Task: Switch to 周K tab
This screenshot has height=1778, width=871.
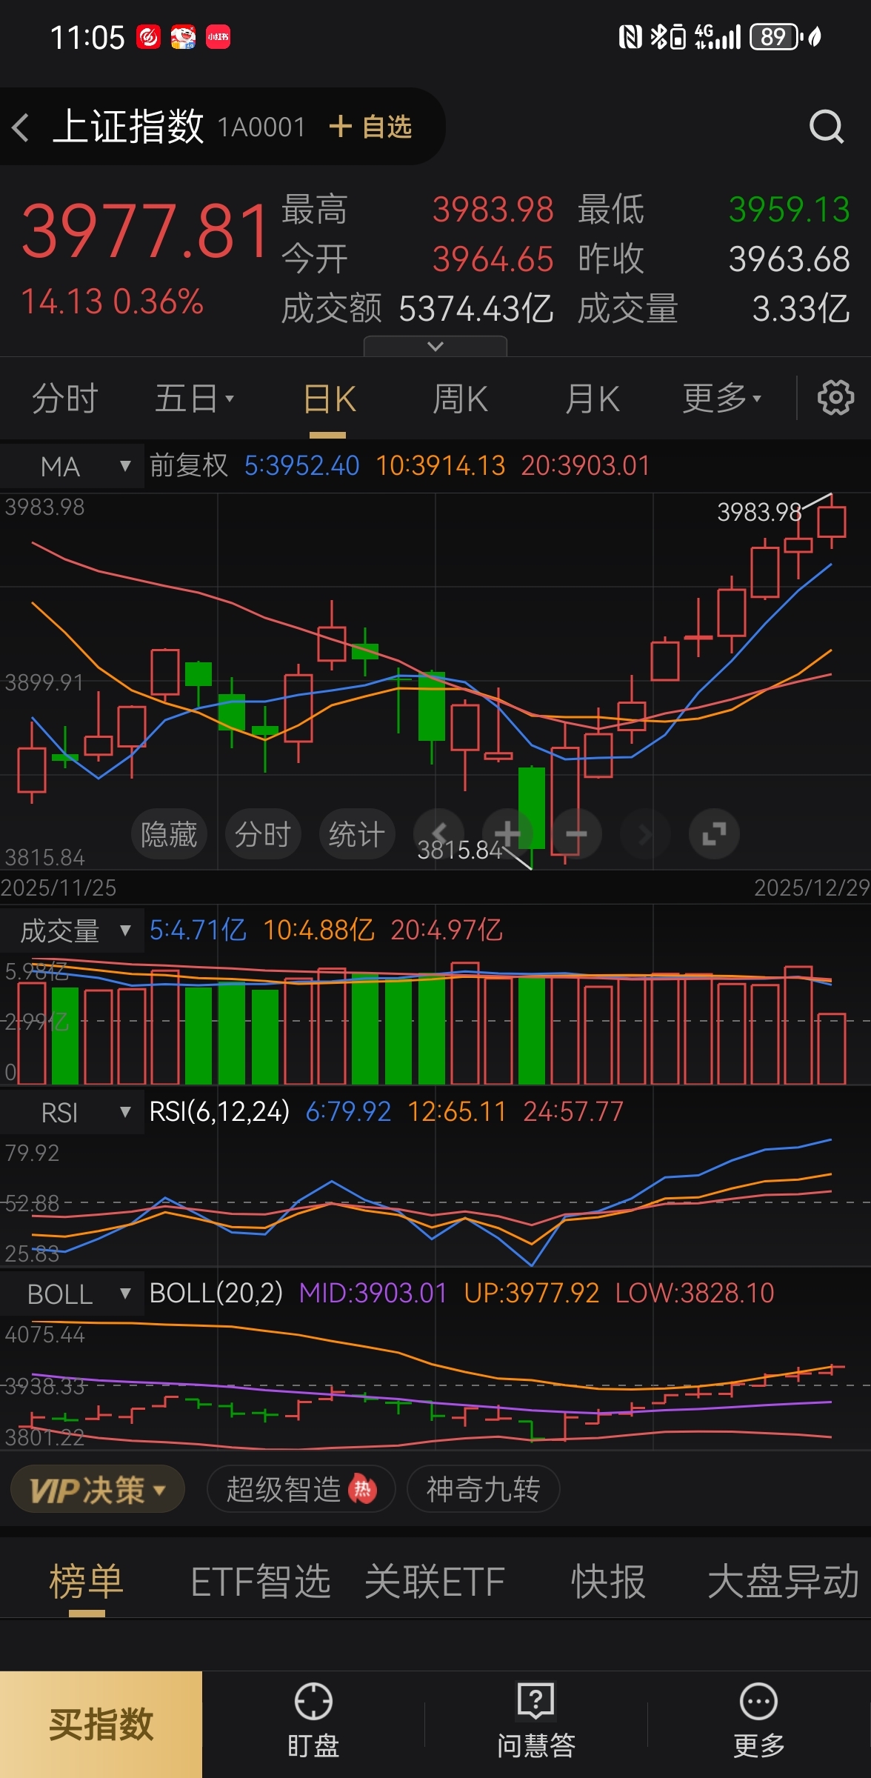Action: tap(460, 399)
